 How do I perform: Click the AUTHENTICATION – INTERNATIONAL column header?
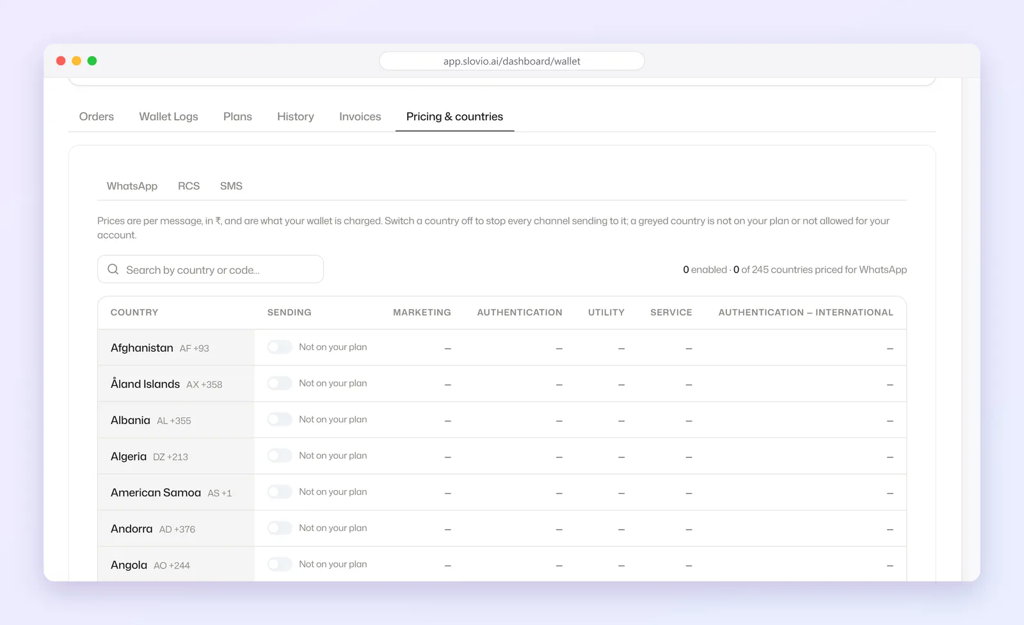coord(806,312)
